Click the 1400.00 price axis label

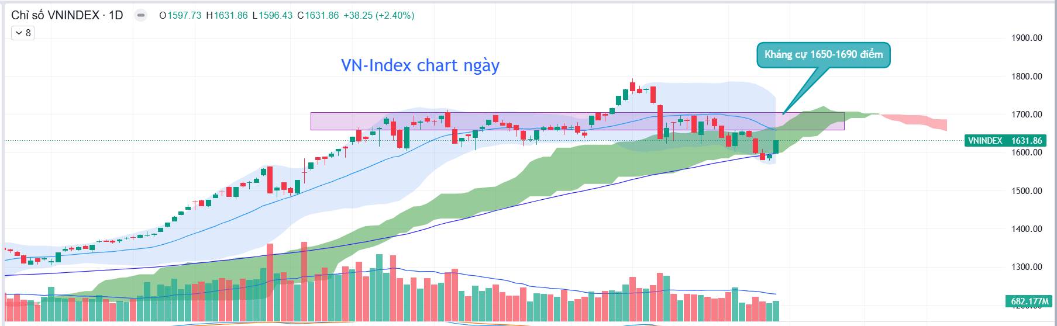pos(1027,229)
